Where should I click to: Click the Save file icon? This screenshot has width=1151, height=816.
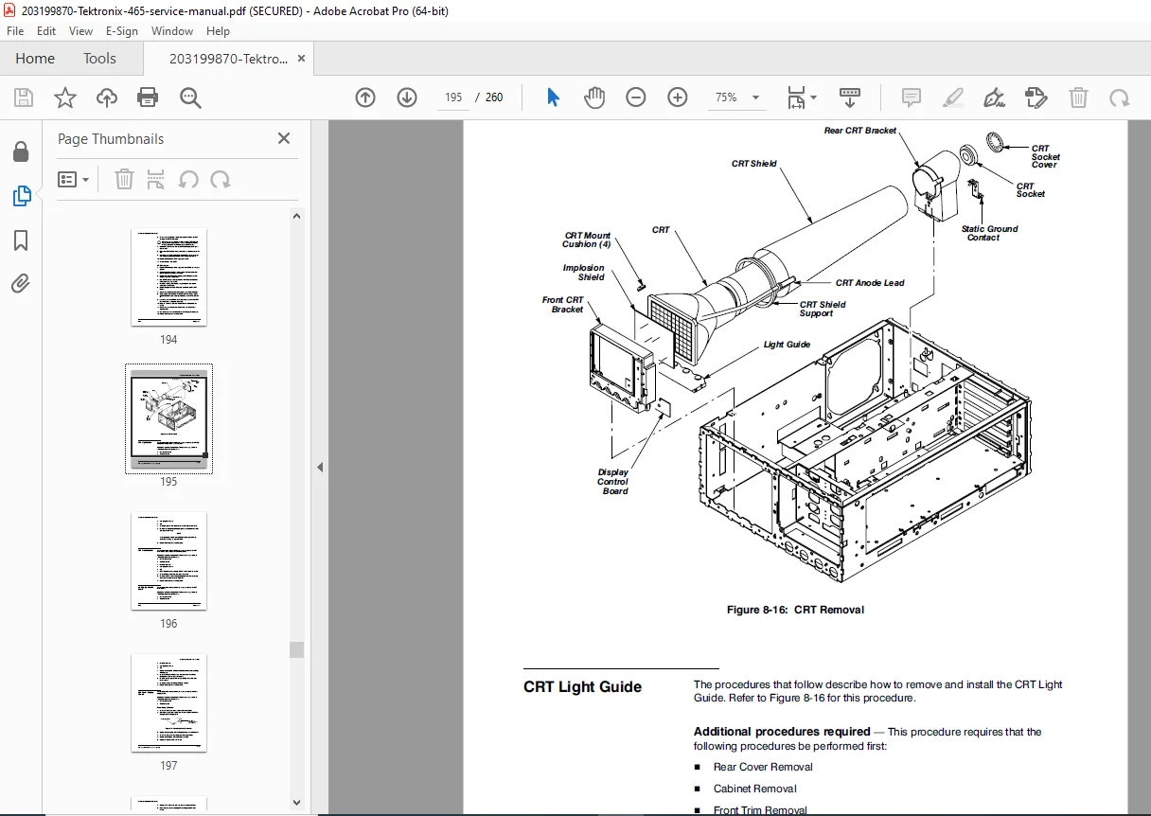click(24, 98)
